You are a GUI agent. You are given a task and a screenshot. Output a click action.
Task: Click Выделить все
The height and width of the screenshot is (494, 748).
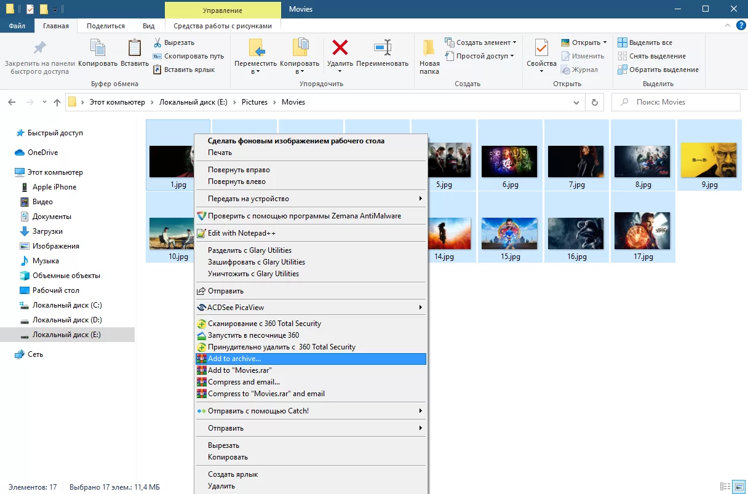645,42
